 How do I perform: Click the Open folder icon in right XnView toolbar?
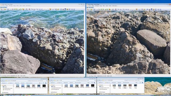pyautogui.click(x=91, y=10)
